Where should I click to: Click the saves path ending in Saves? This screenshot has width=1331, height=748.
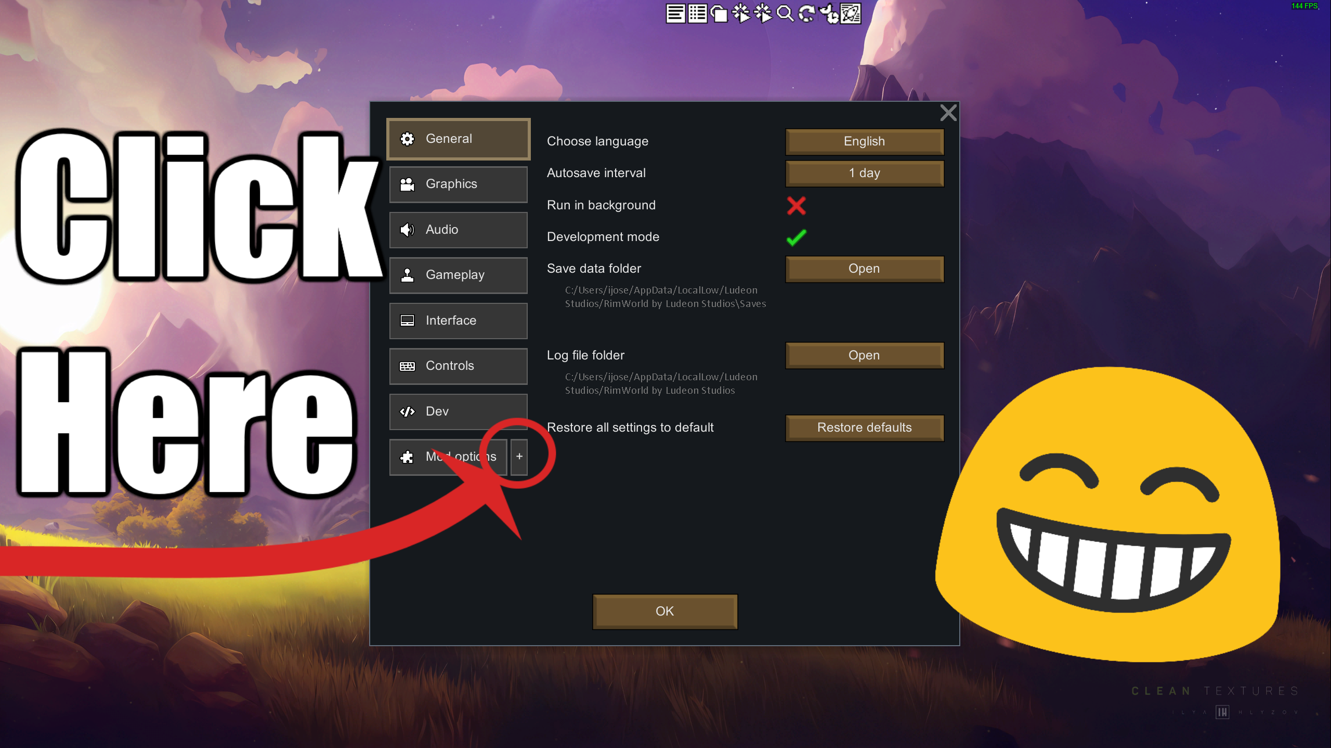pyautogui.click(x=665, y=297)
